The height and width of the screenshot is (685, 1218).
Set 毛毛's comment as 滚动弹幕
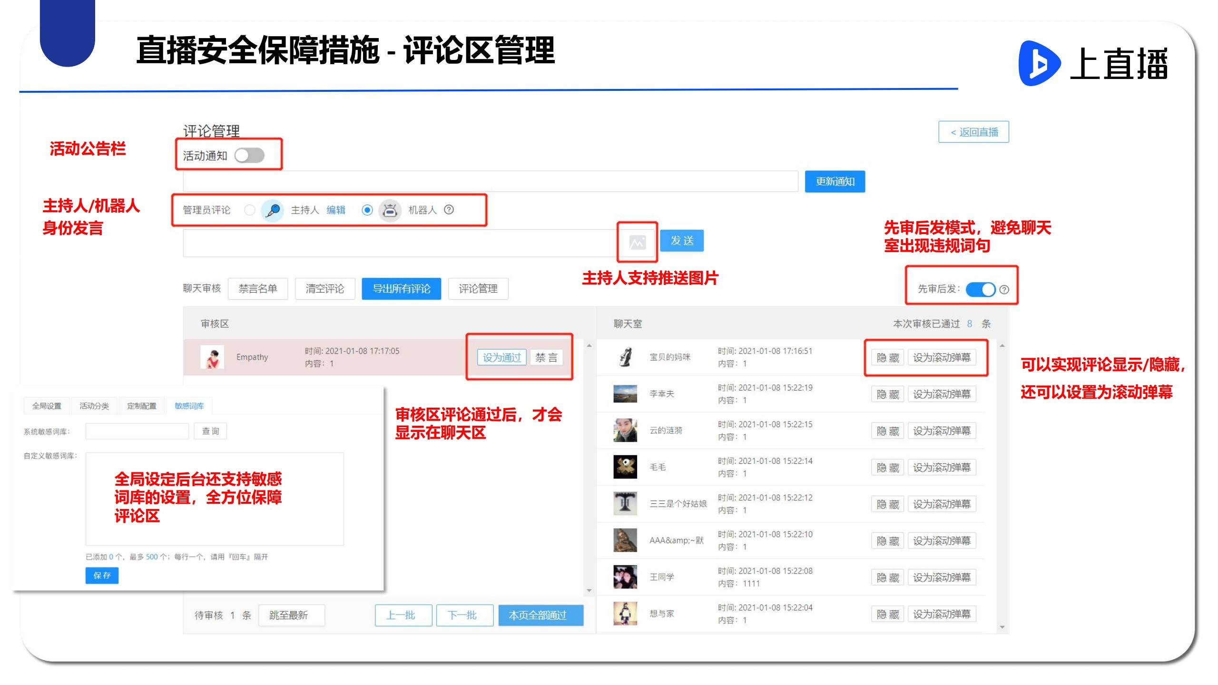click(942, 467)
